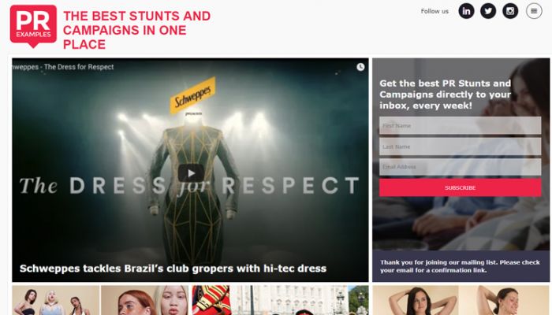Click the First Name field
This screenshot has height=315, width=552.
[x=460, y=125]
